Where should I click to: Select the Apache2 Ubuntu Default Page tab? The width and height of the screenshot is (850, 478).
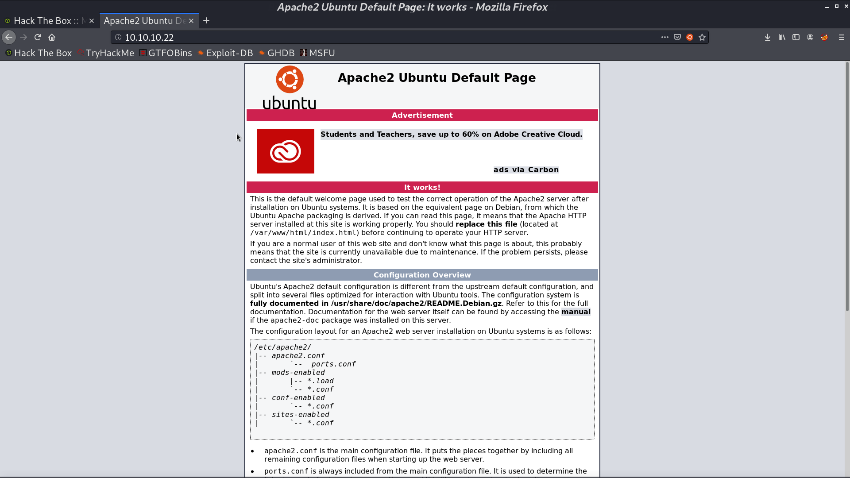(x=144, y=21)
